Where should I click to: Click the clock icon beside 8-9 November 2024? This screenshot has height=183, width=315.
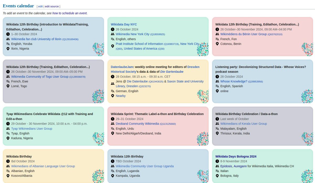click(x=217, y=161)
